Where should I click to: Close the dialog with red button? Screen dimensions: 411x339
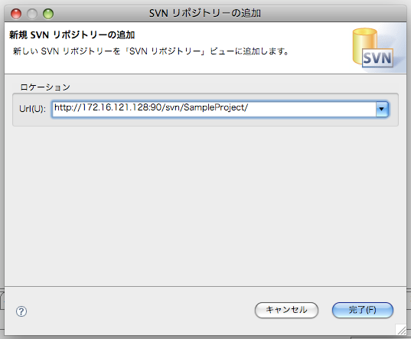16,14
